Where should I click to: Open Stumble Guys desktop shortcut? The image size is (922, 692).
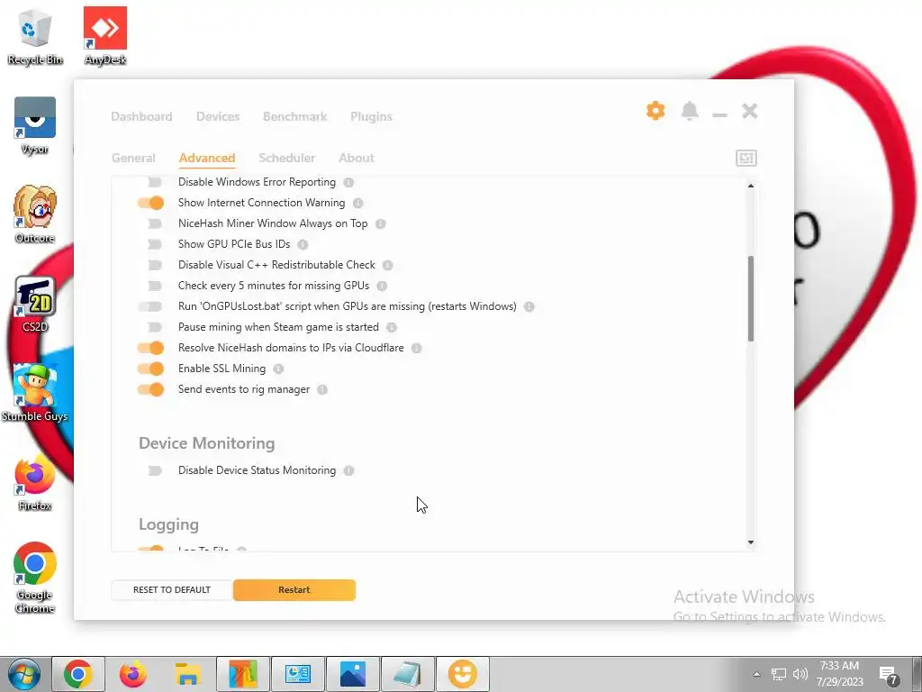click(x=35, y=393)
